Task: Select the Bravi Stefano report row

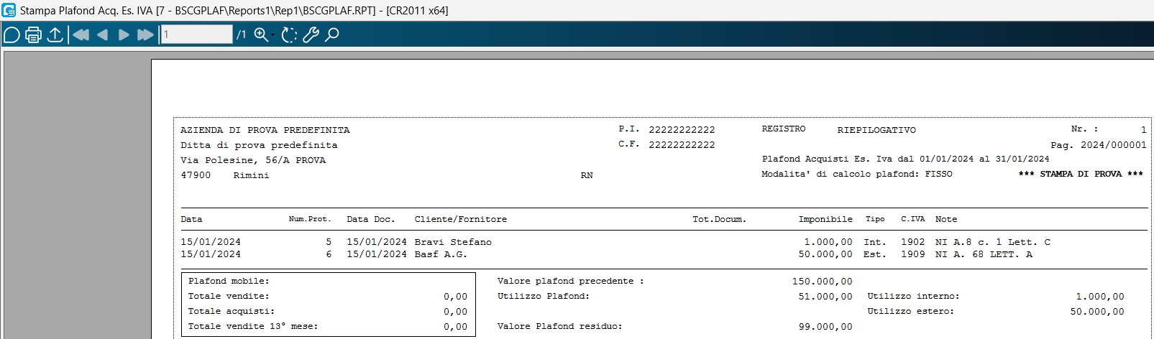Action: pyautogui.click(x=453, y=242)
